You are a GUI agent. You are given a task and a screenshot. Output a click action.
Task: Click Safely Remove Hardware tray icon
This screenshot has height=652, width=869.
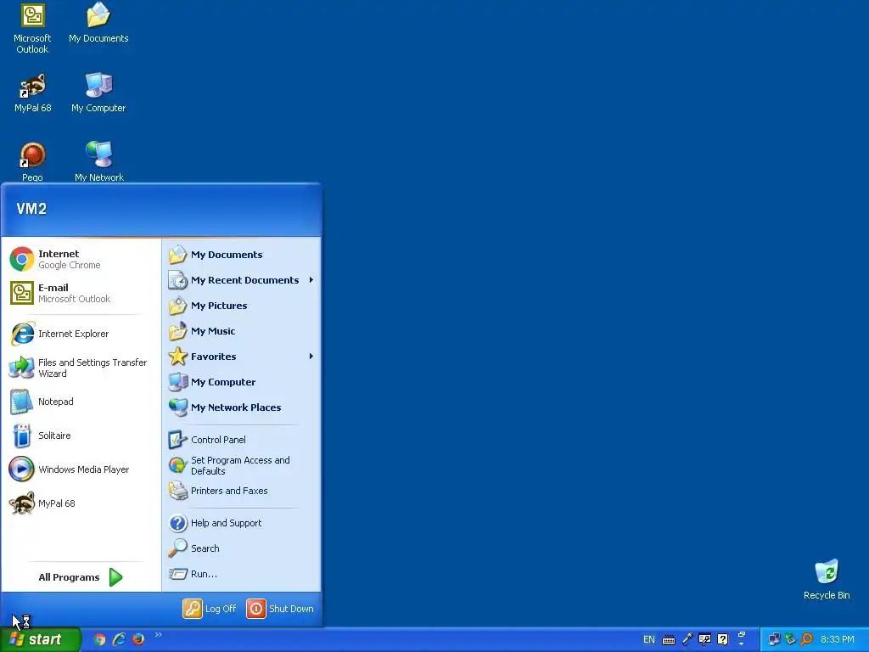click(791, 639)
